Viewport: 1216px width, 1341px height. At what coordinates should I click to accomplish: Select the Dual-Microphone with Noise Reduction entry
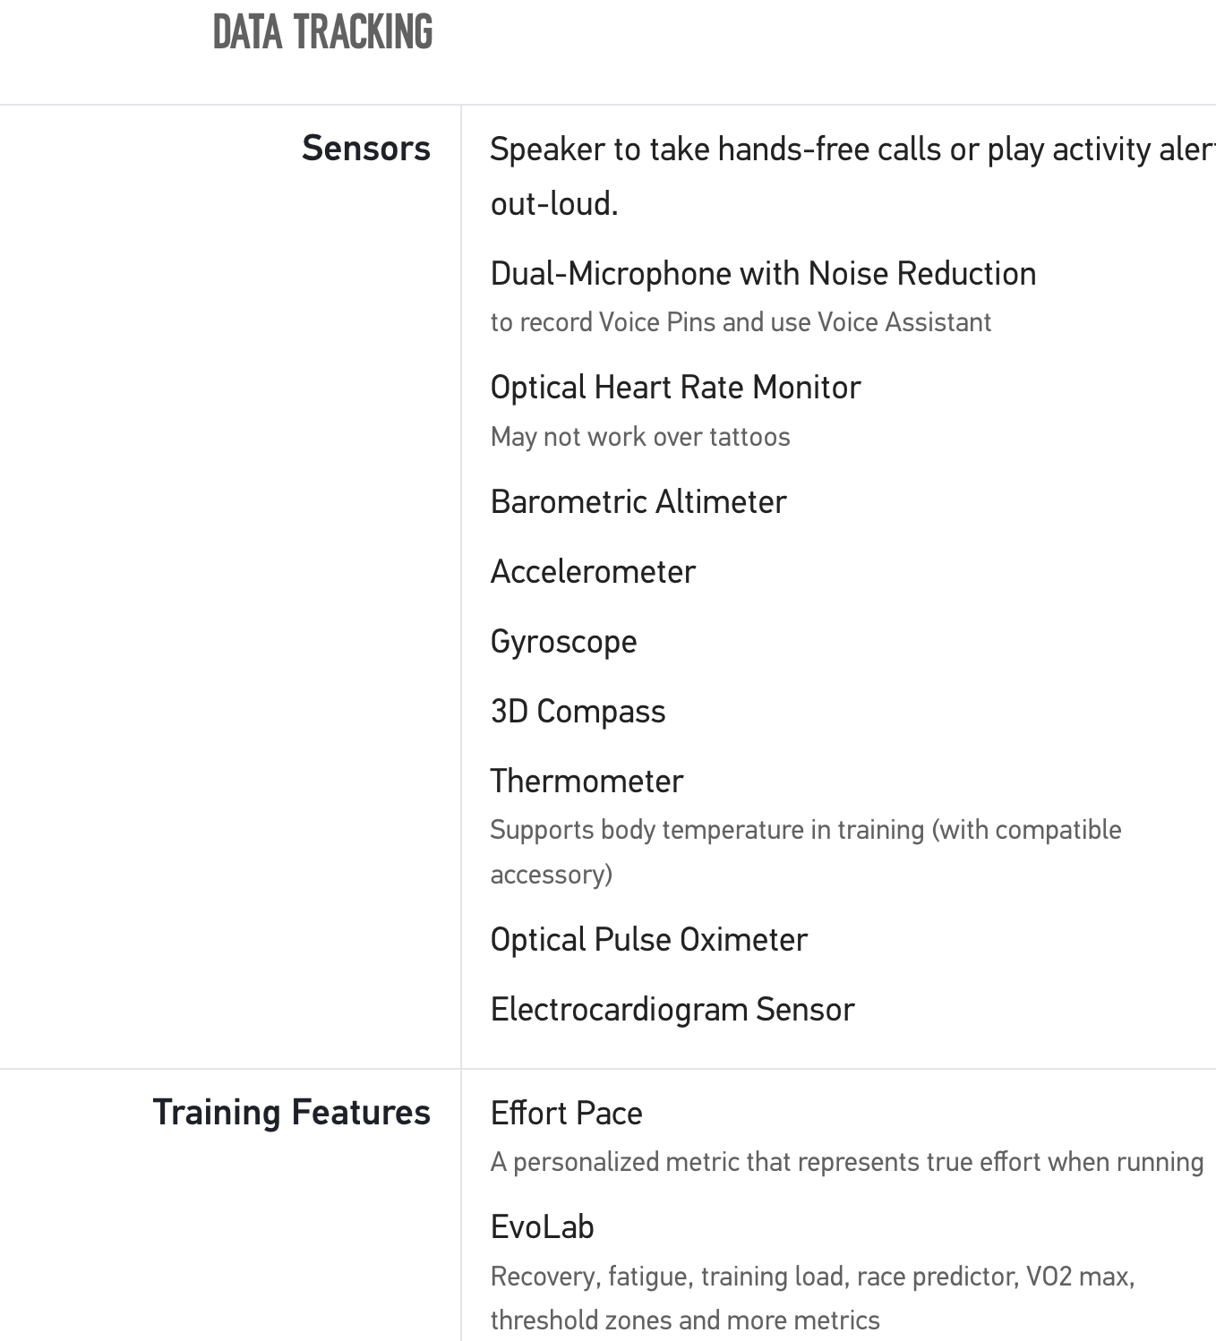763,274
